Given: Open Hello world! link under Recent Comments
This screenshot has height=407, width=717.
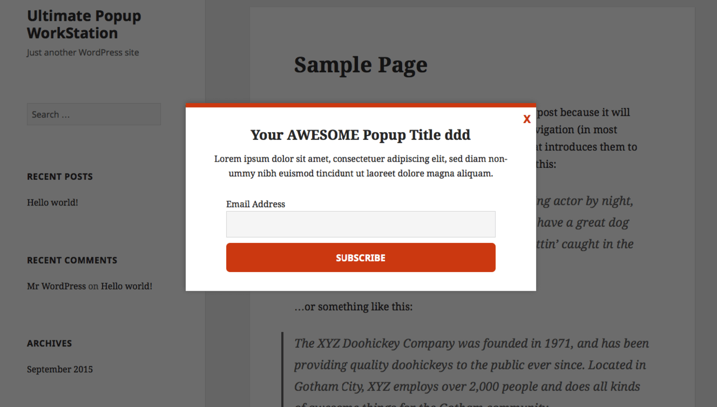Looking at the screenshot, I should (127, 286).
